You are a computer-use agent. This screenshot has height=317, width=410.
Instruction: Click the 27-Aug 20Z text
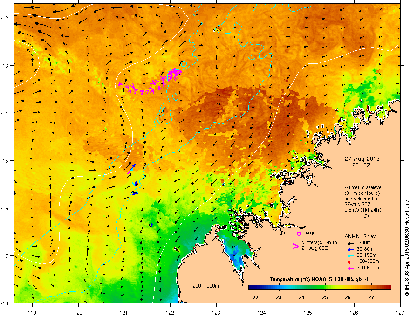coord(357,204)
